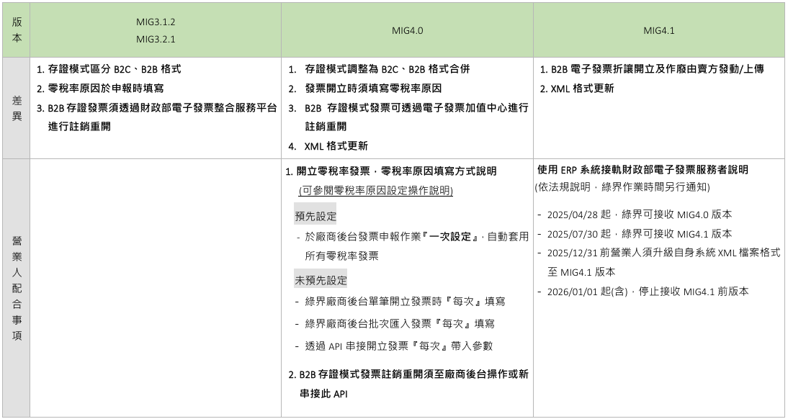This screenshot has height=419, width=788.
Task: Click the 差異 row label
Action: (x=16, y=107)
